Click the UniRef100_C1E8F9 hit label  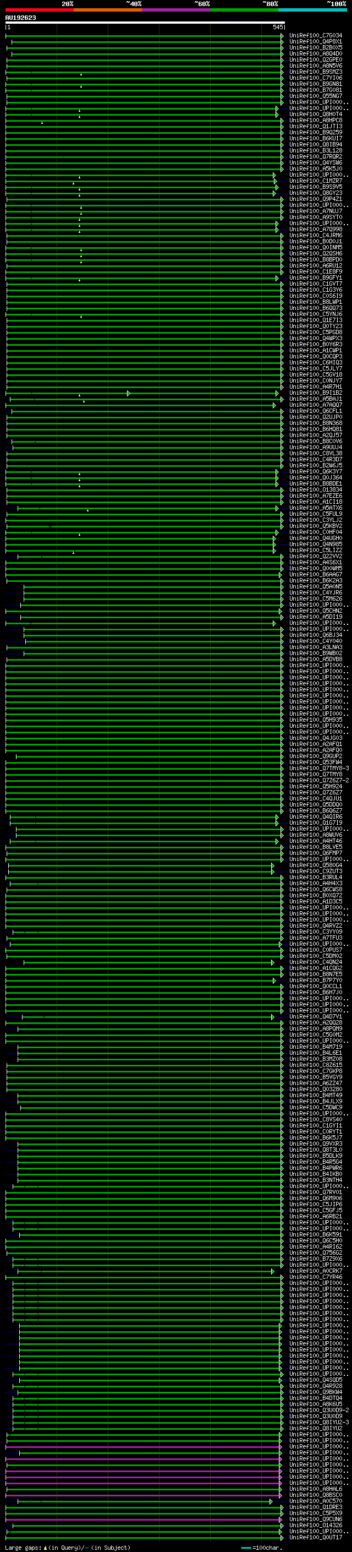click(316, 272)
